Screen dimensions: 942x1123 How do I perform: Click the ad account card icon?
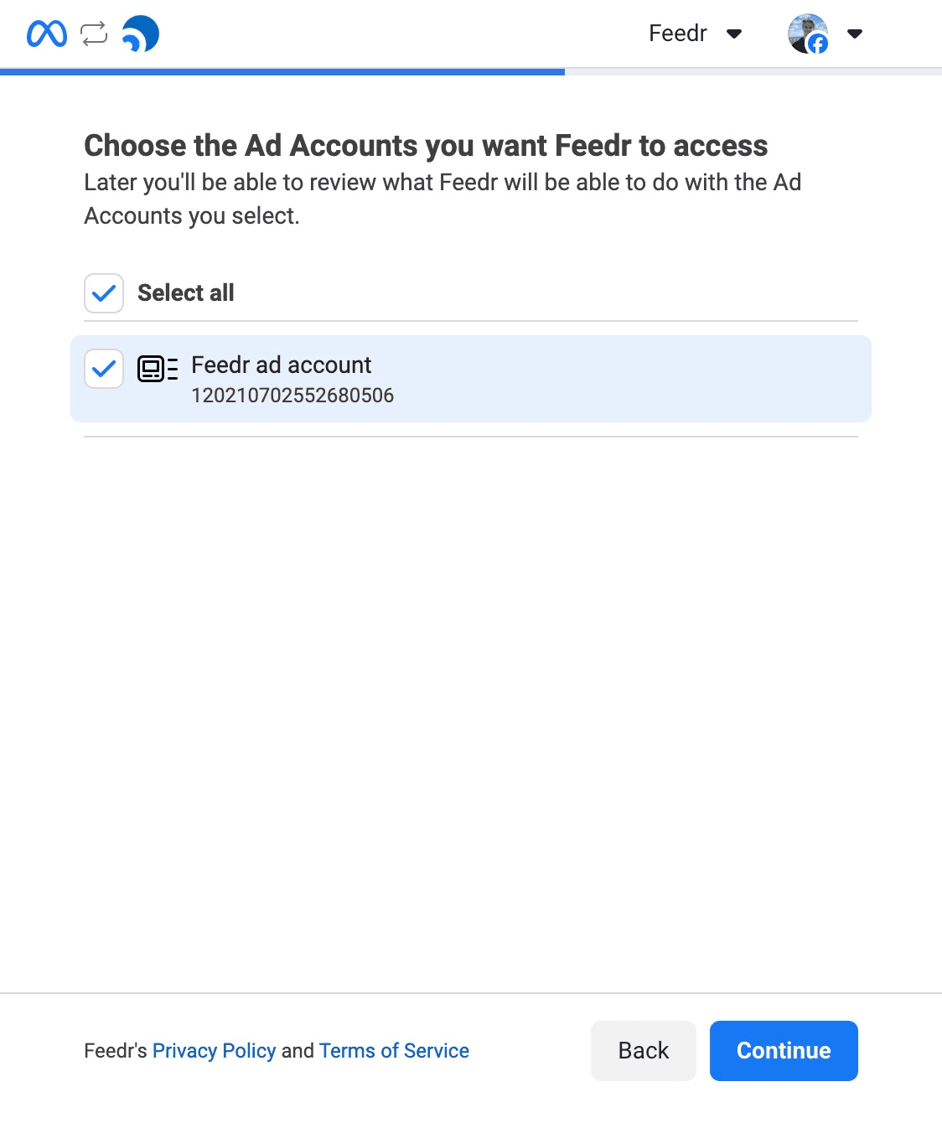(x=158, y=369)
